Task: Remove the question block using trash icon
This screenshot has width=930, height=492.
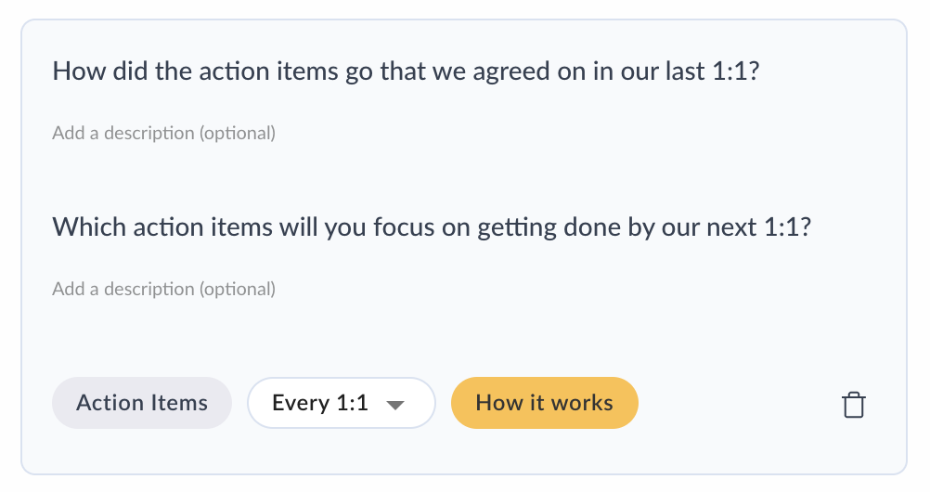Action: click(853, 405)
